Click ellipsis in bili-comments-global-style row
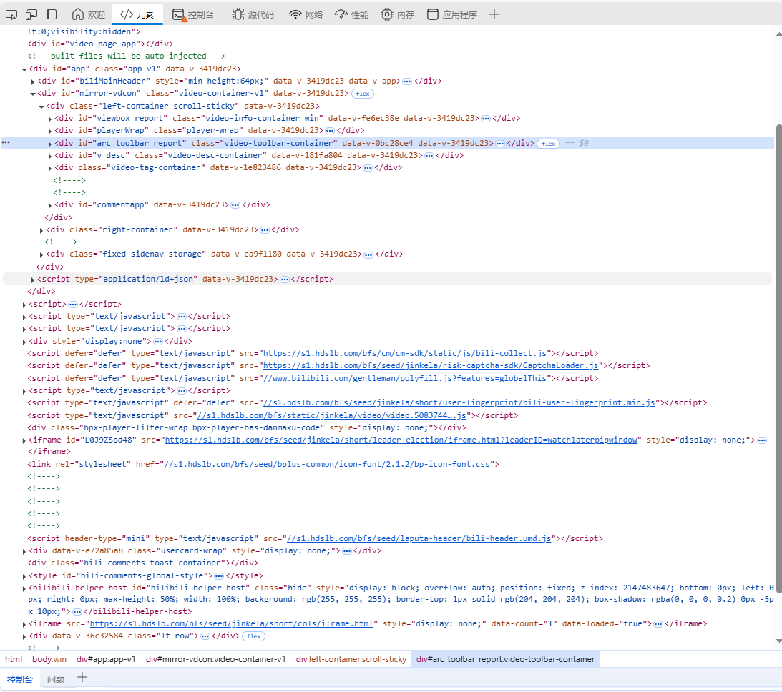This screenshot has width=782, height=692. 219,576
